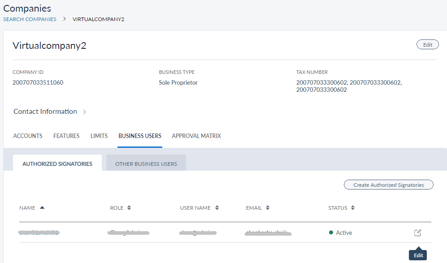Image resolution: width=447 pixels, height=263 pixels.
Task: Sort the table by Status column
Action: coord(353,208)
